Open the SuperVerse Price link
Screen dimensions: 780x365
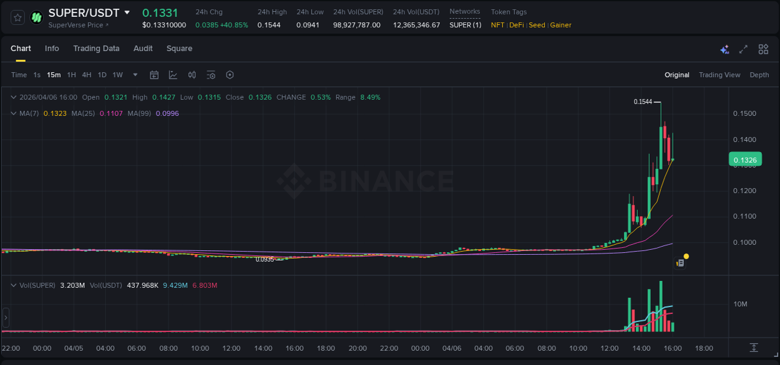(79, 25)
